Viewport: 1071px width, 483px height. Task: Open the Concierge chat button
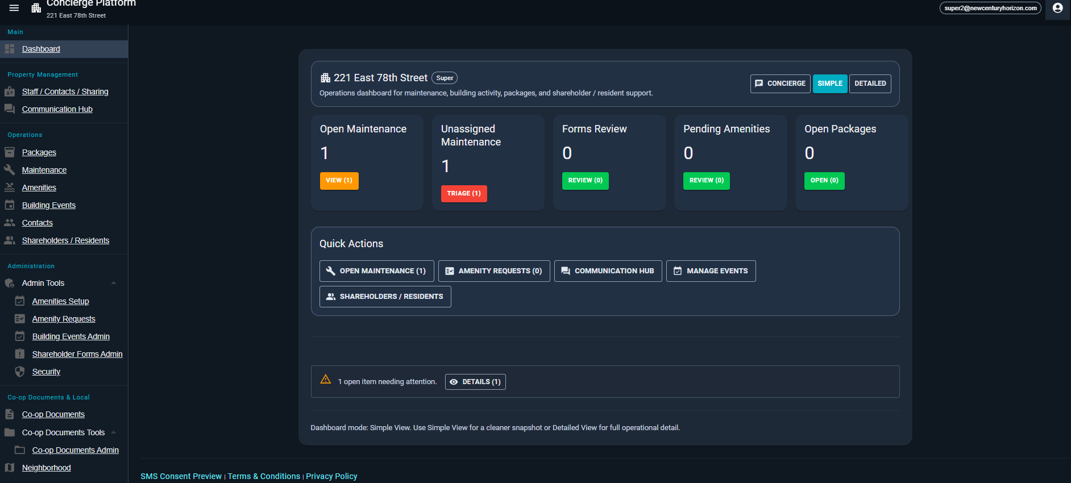click(x=780, y=84)
